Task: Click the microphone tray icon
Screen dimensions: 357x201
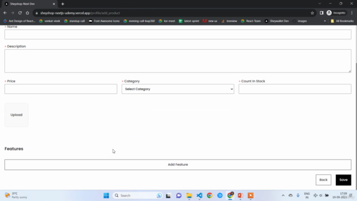Action: pos(298,195)
